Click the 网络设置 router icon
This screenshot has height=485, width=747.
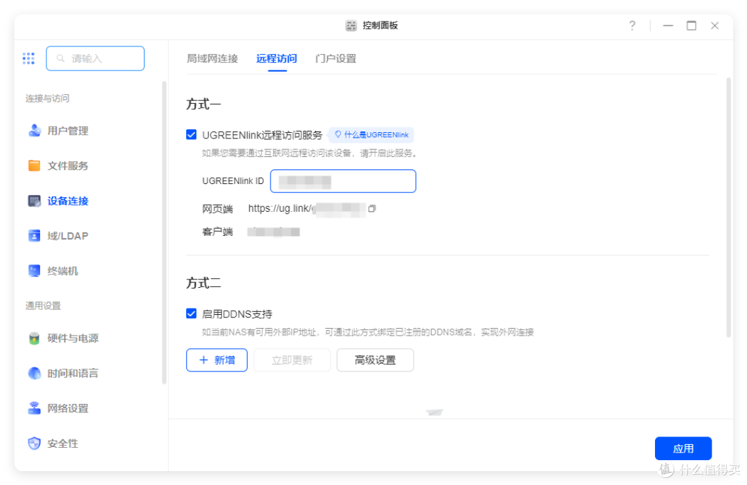[x=35, y=408]
